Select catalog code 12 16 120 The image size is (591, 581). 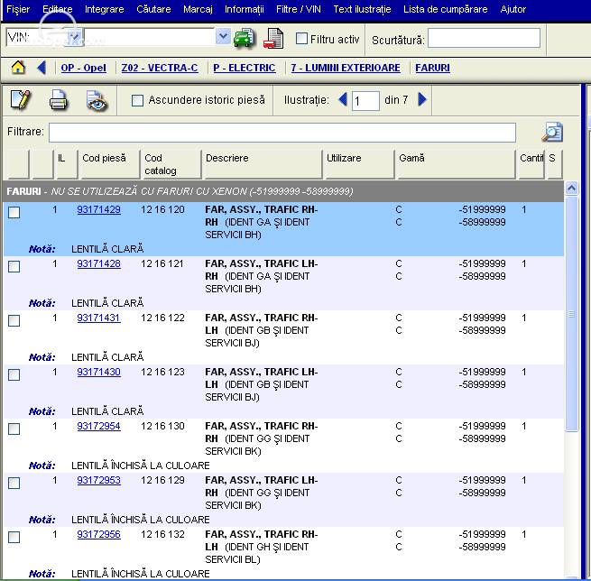(162, 209)
